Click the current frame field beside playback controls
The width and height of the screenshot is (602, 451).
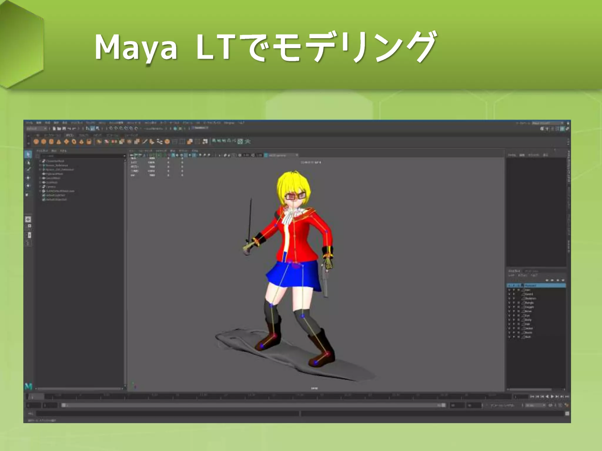(521, 397)
